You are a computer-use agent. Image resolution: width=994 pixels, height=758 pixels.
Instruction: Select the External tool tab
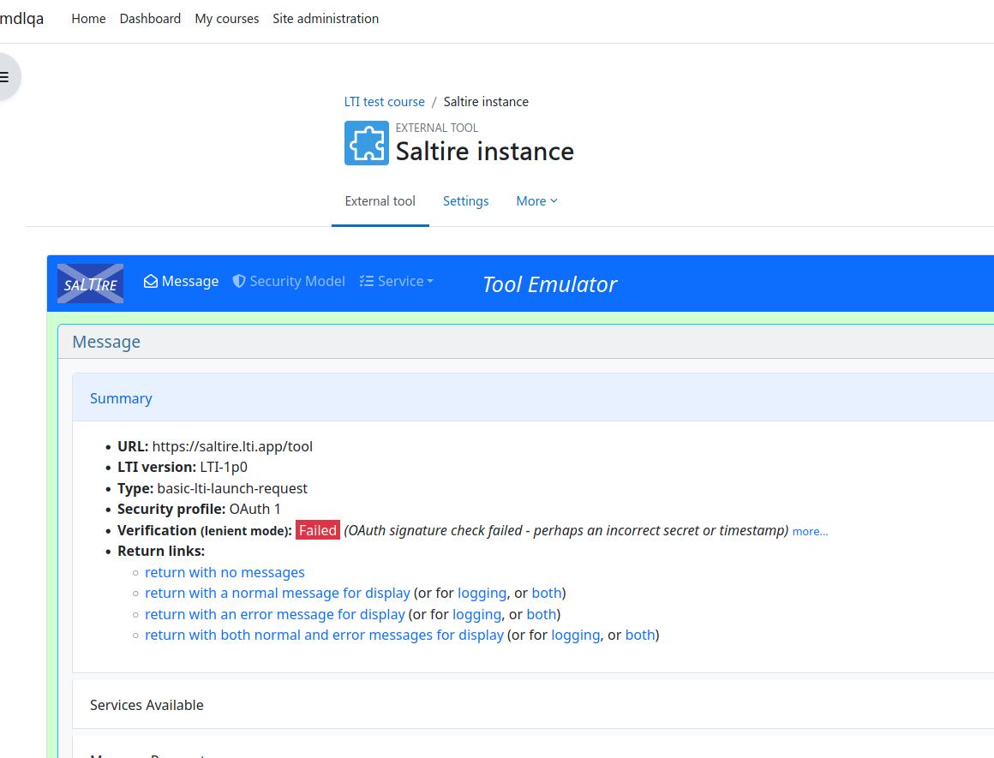point(380,201)
